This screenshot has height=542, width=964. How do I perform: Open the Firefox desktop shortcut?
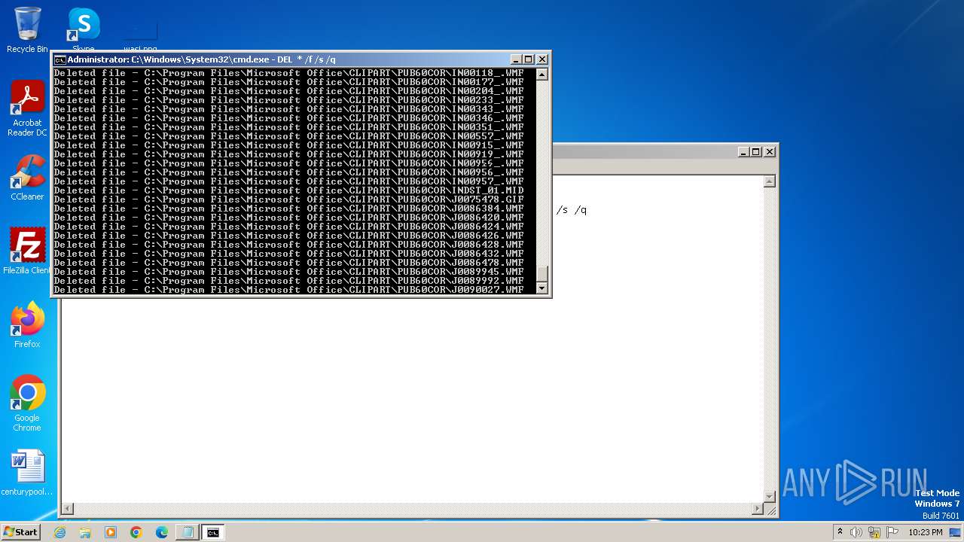click(27, 325)
